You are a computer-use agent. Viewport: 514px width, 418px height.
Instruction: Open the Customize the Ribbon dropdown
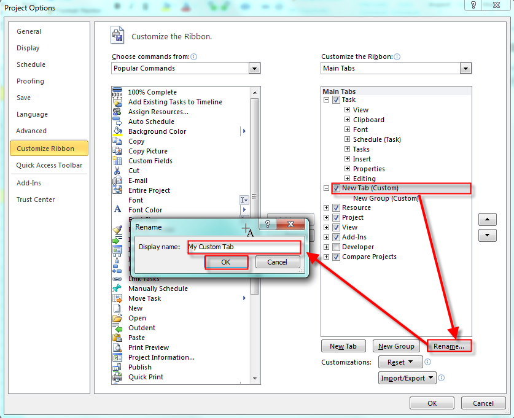click(x=465, y=68)
